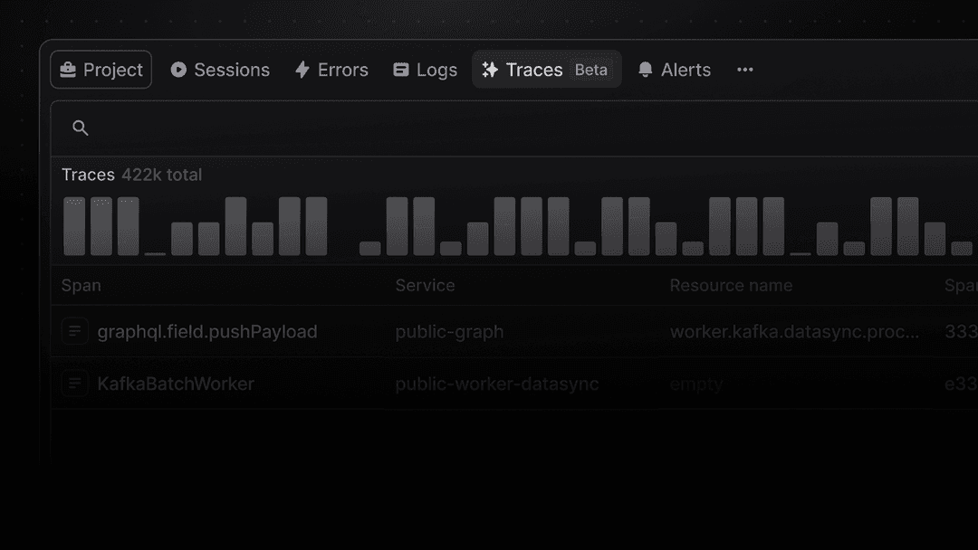
Task: Switch to the Sessions tab
Action: (x=219, y=69)
